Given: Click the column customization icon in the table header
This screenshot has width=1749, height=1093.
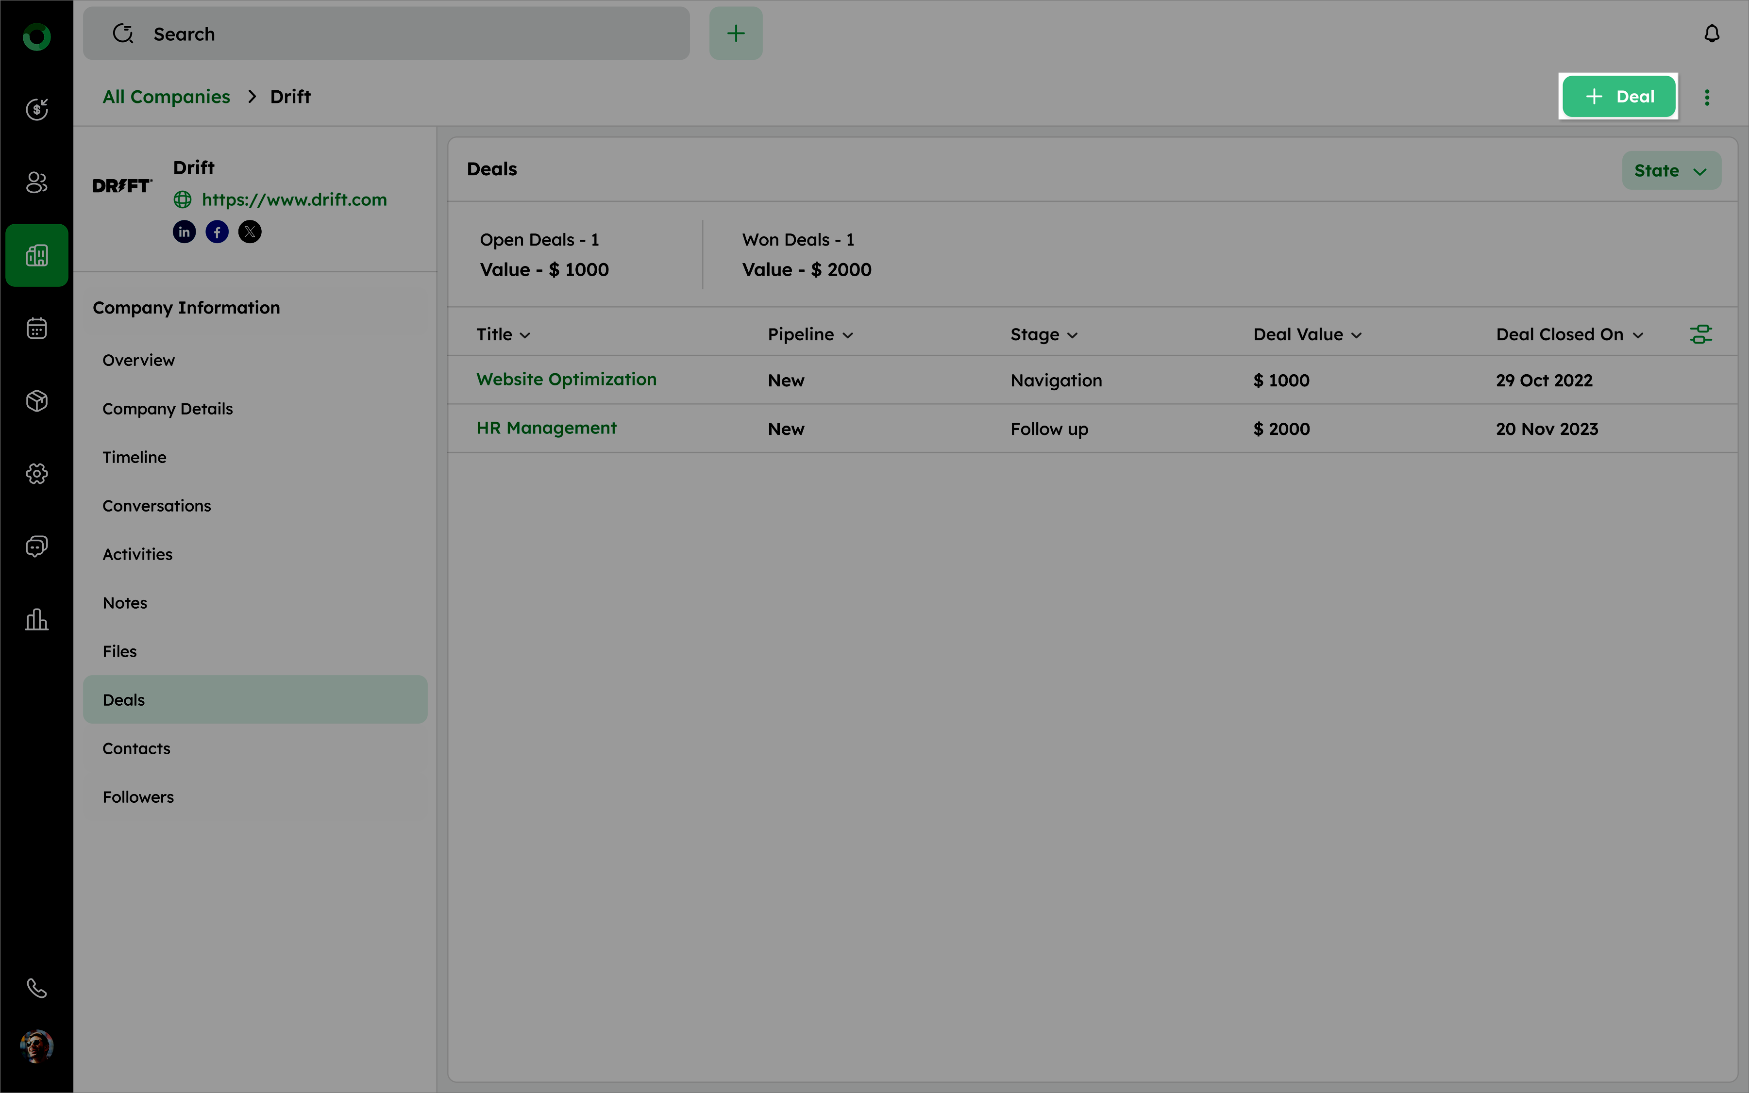Looking at the screenshot, I should tap(1700, 335).
